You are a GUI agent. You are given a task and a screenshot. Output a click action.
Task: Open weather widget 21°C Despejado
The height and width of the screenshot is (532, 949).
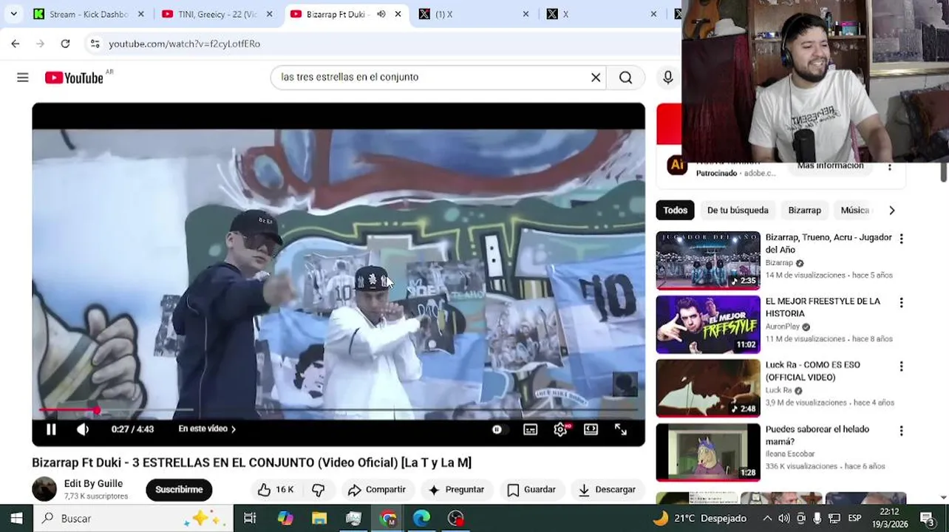tap(700, 518)
